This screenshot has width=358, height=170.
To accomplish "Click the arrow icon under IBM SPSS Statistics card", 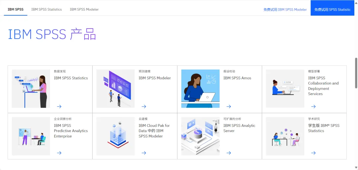I will click(x=59, y=106).
